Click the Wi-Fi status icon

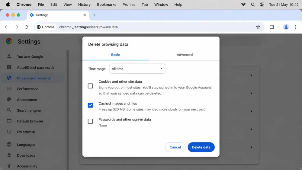(243, 5)
